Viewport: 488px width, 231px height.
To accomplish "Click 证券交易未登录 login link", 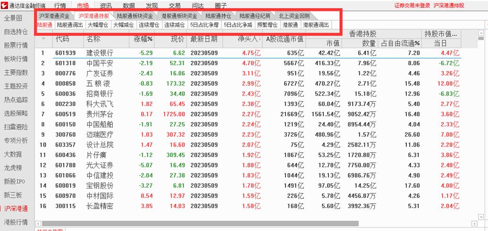I will point(412,5).
